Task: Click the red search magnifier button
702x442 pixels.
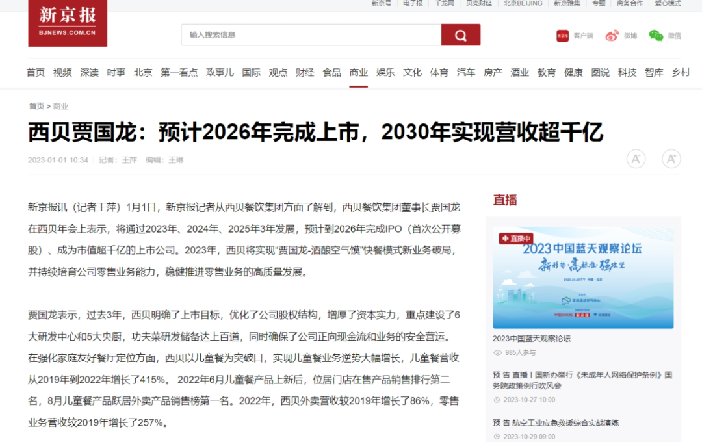Action: point(460,35)
